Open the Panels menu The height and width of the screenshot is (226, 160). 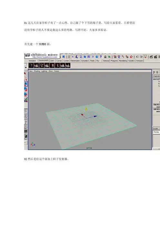pyautogui.click(x=56, y=71)
